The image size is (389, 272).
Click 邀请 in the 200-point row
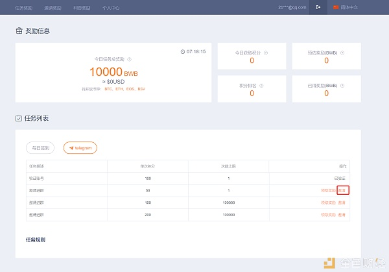342,214
